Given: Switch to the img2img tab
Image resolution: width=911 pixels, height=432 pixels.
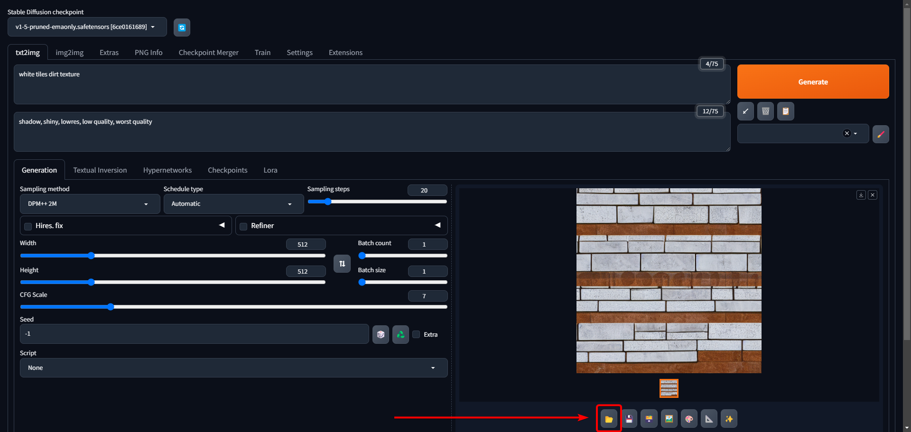Looking at the screenshot, I should coord(69,53).
